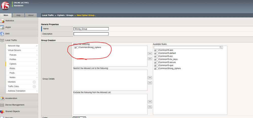Remove rule from Allow list with >> button

[x=150, y=59]
